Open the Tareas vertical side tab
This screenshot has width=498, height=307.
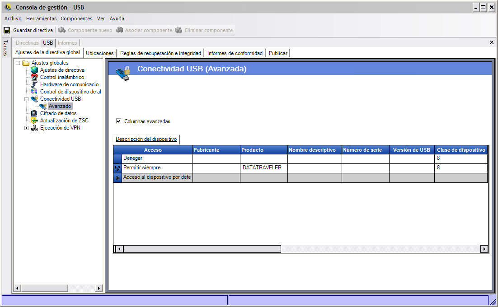tap(5, 47)
